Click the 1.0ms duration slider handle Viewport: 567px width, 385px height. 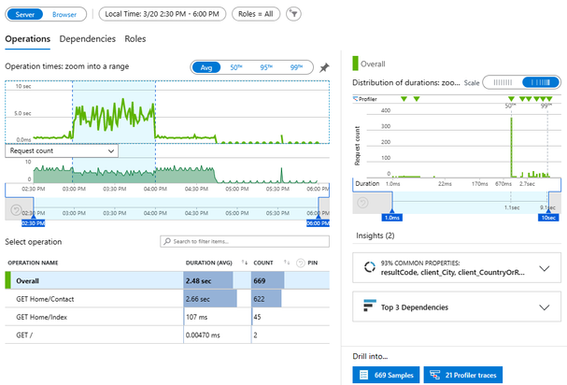point(392,217)
